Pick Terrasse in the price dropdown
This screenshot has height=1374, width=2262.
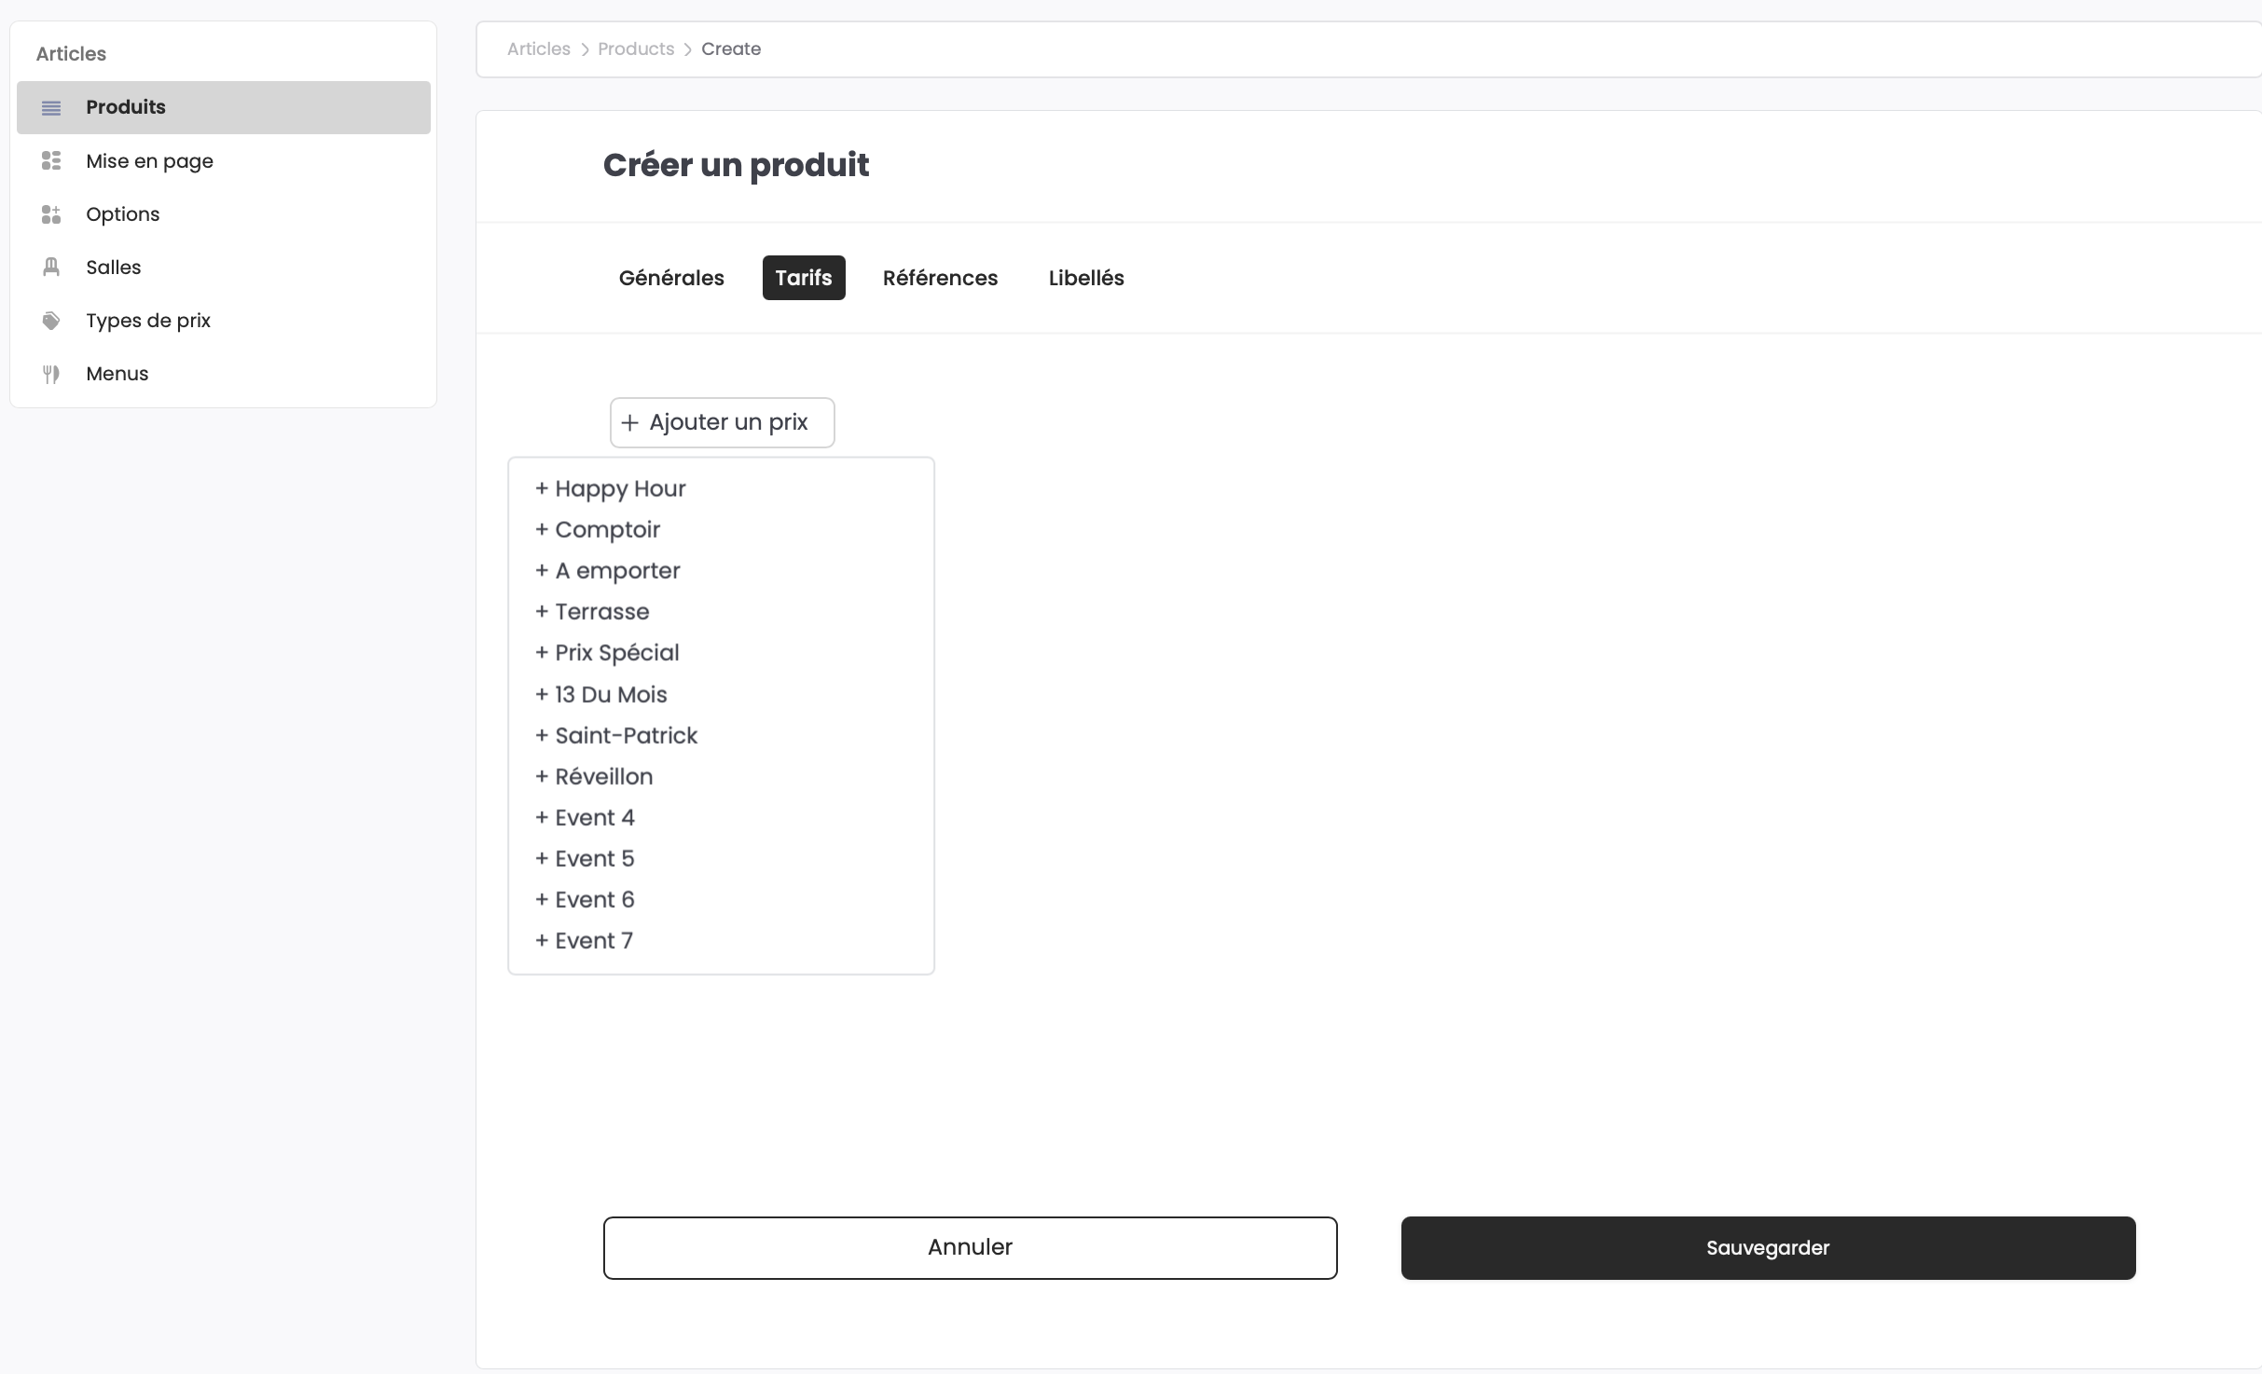pyautogui.click(x=592, y=612)
